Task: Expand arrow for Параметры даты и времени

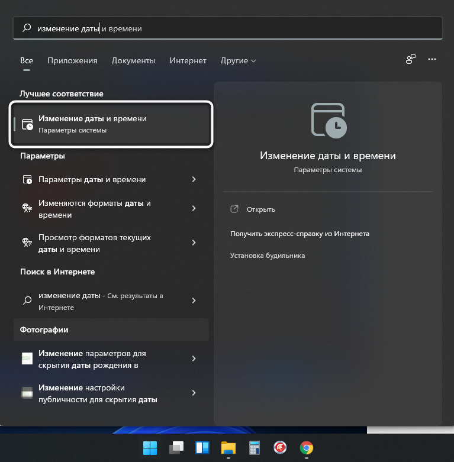Action: click(194, 179)
